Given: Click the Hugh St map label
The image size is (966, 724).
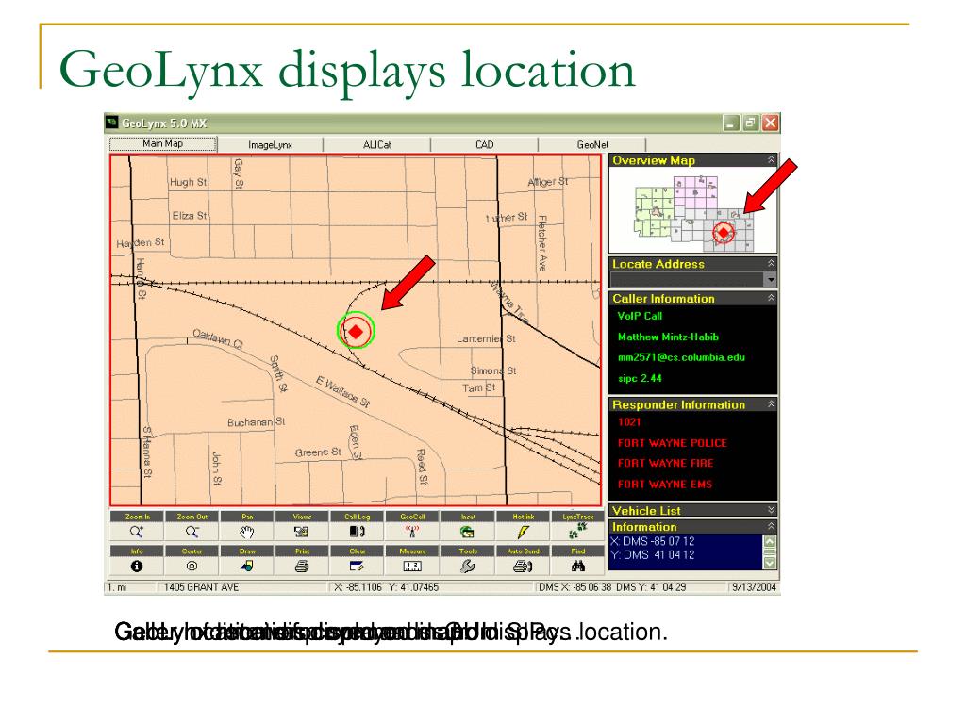Looking at the screenshot, I should tap(188, 182).
